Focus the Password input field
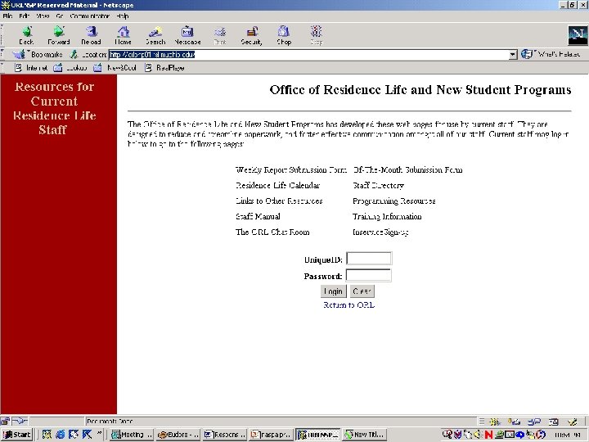This screenshot has width=589, height=442. pos(368,276)
